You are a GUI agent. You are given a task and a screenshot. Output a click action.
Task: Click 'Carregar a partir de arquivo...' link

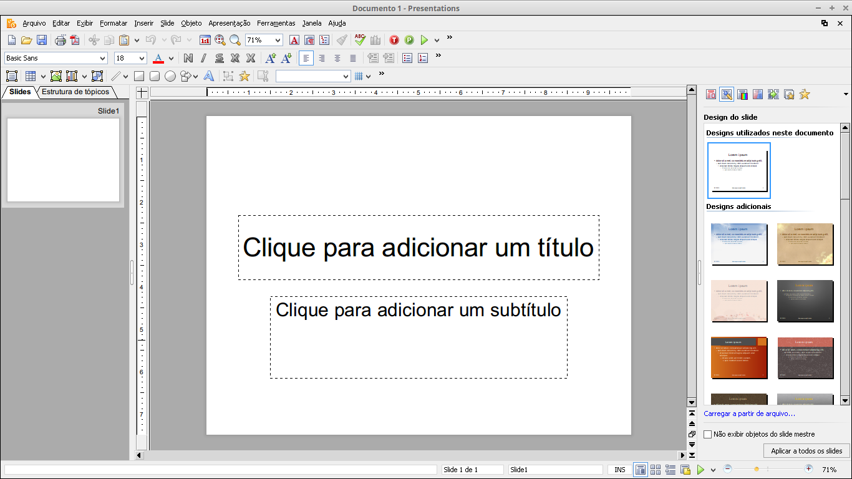(749, 414)
